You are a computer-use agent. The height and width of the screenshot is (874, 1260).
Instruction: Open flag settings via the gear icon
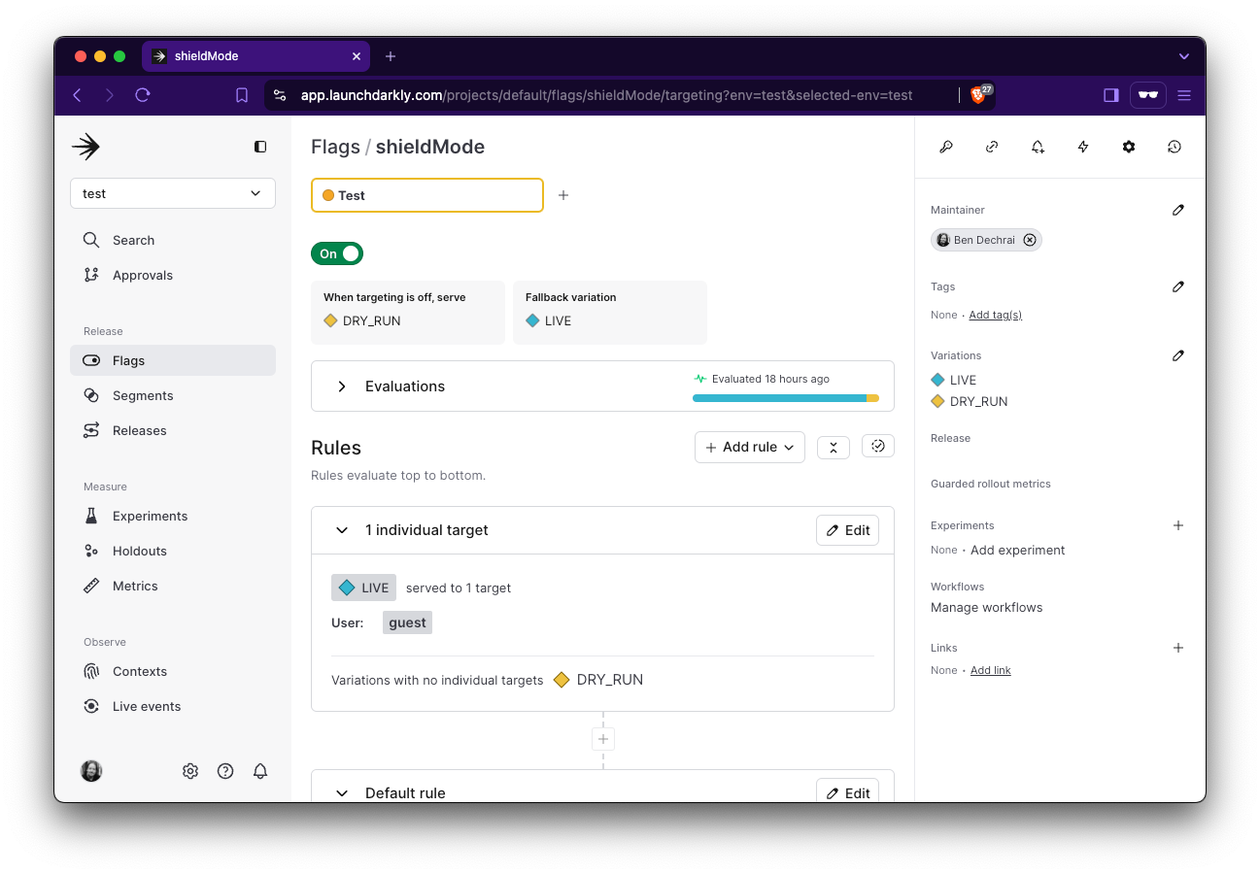click(1129, 147)
